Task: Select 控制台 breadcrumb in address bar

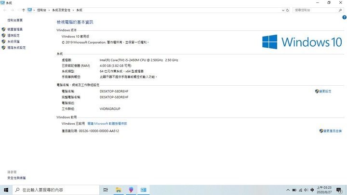Action: tap(41, 10)
